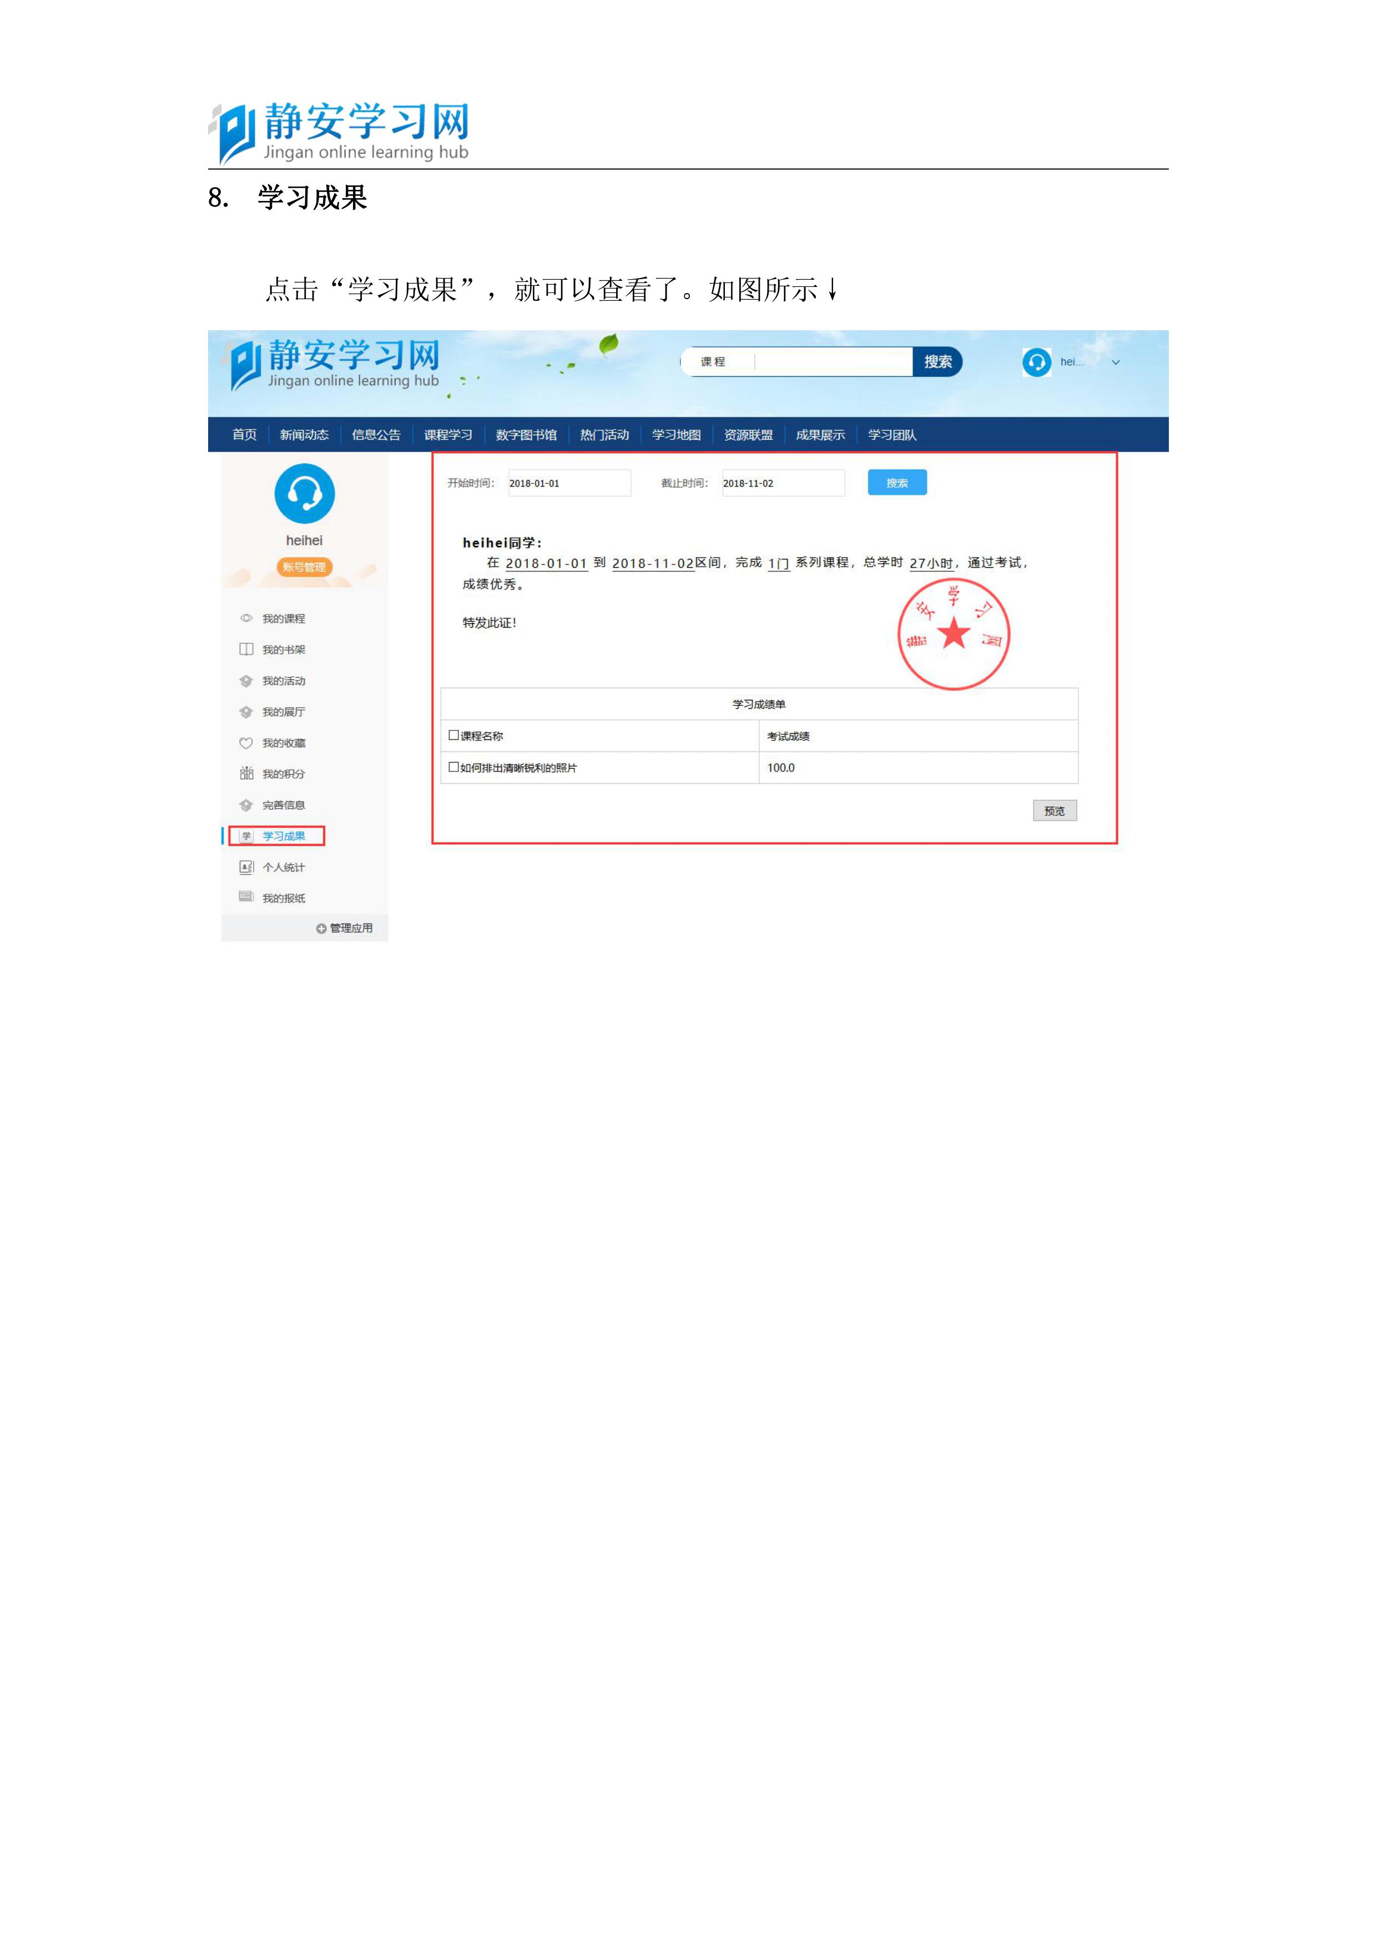Click the large heihei headset avatar
The image size is (1377, 1947).
click(304, 493)
